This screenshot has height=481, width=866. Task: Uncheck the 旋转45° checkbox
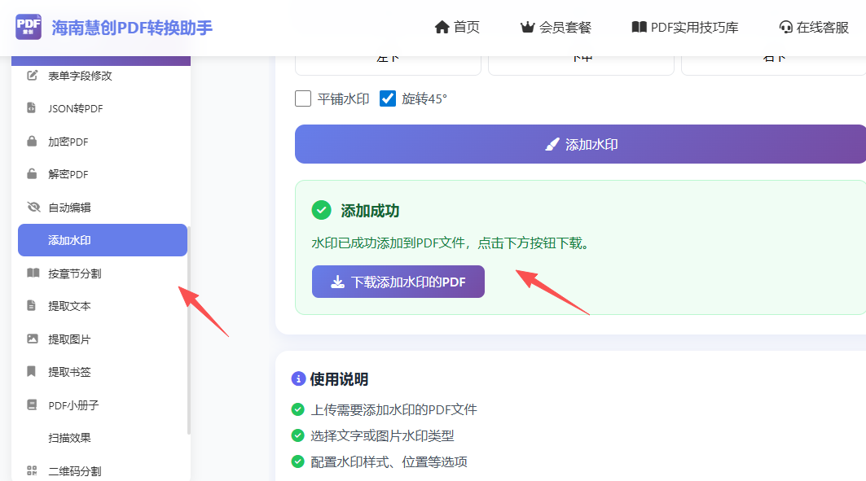pos(388,98)
